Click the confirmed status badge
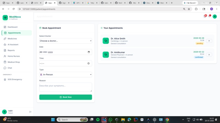Image resolution: width=220 pixels, height=123 pixels. (x=199, y=57)
